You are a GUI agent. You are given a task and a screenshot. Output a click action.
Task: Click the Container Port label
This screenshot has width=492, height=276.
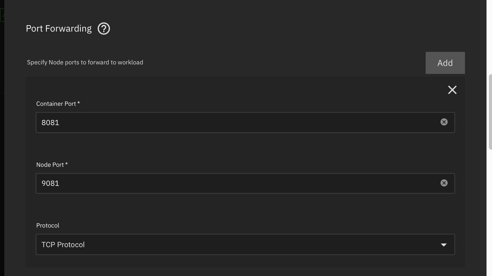coord(58,104)
